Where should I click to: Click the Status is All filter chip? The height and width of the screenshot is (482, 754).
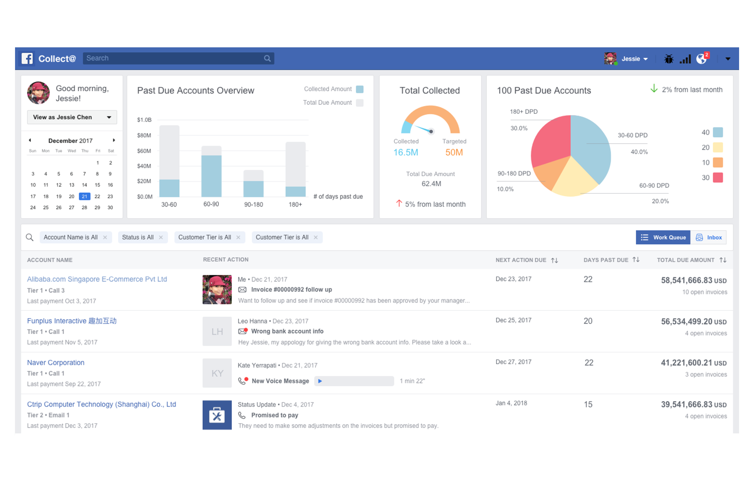coord(143,237)
